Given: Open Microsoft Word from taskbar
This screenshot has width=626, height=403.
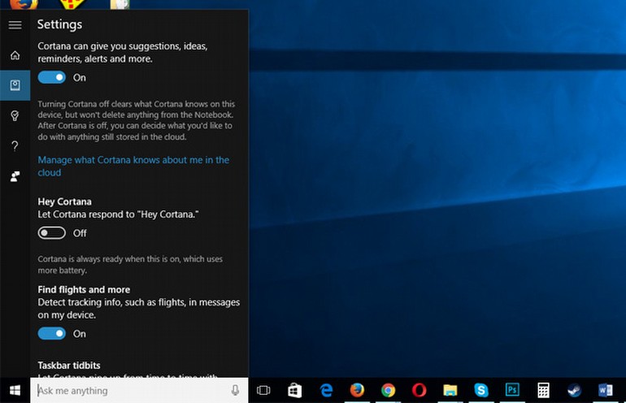Looking at the screenshot, I should pyautogui.click(x=605, y=390).
